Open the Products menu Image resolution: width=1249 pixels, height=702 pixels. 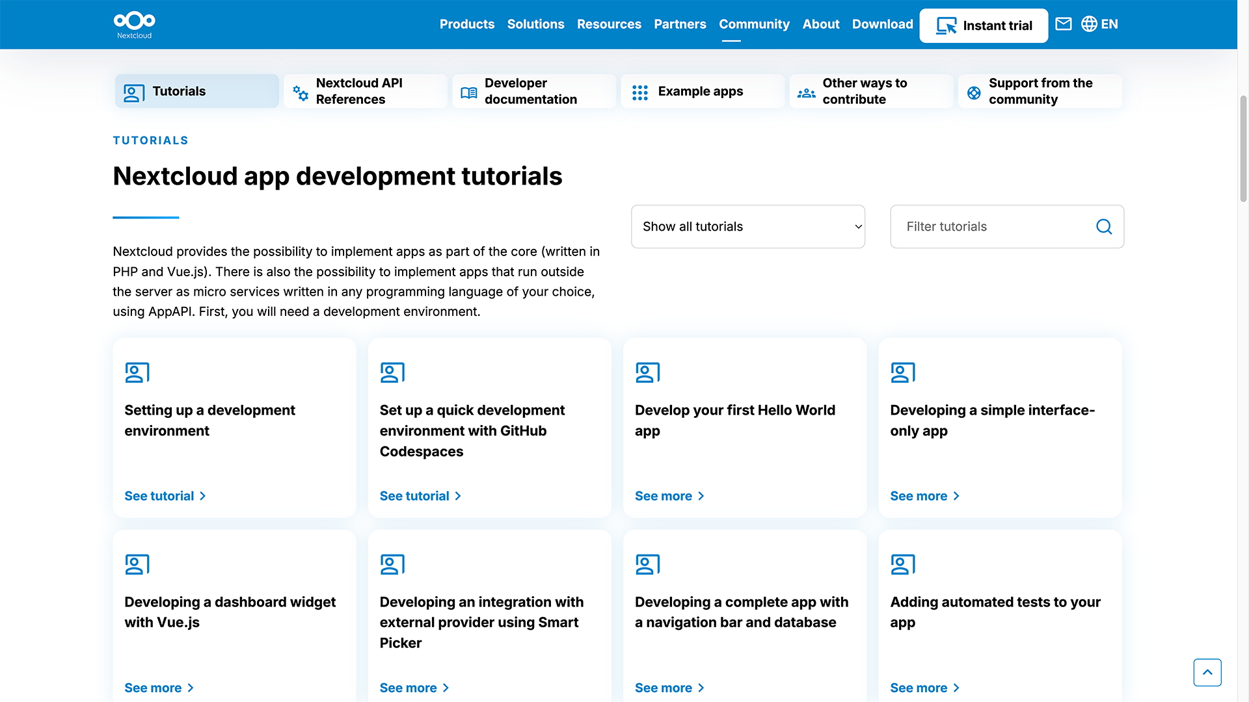point(466,24)
